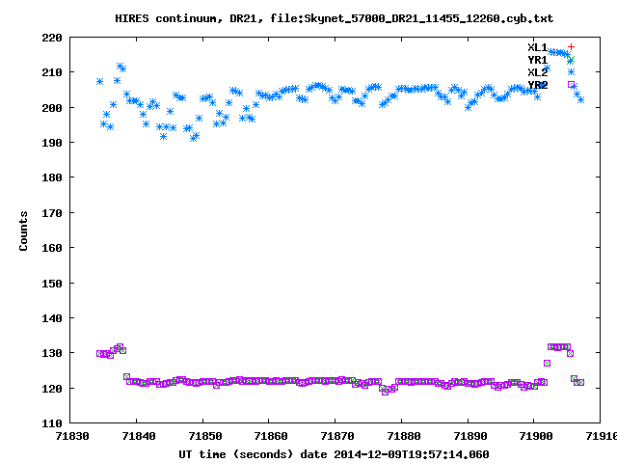Screen dimensions: 617x463
Task: Click the plot title text starting 'HIRES continuum, DR21'
Action: [x=335, y=18]
